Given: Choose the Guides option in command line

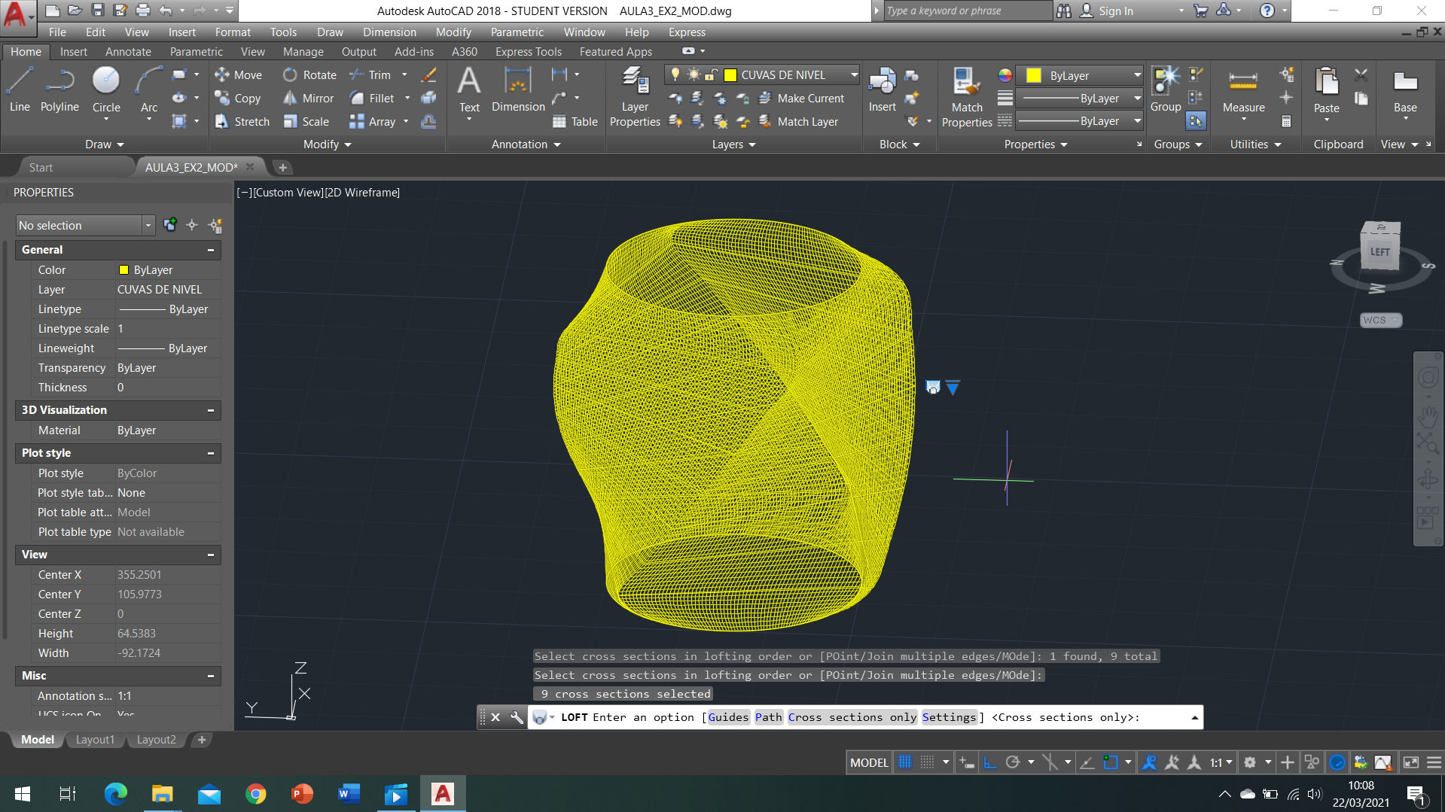Looking at the screenshot, I should [x=728, y=717].
